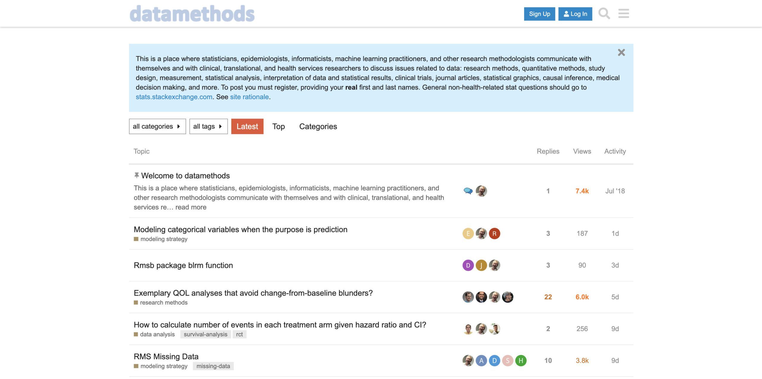Click the Sign Up button

(x=539, y=14)
